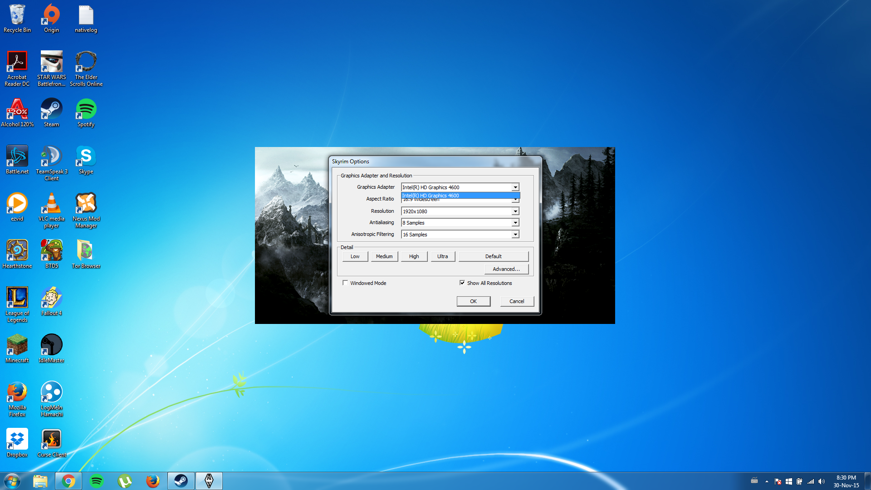This screenshot has width=871, height=490.
Task: Select the Minecraft desktop icon
Action: pos(17,349)
